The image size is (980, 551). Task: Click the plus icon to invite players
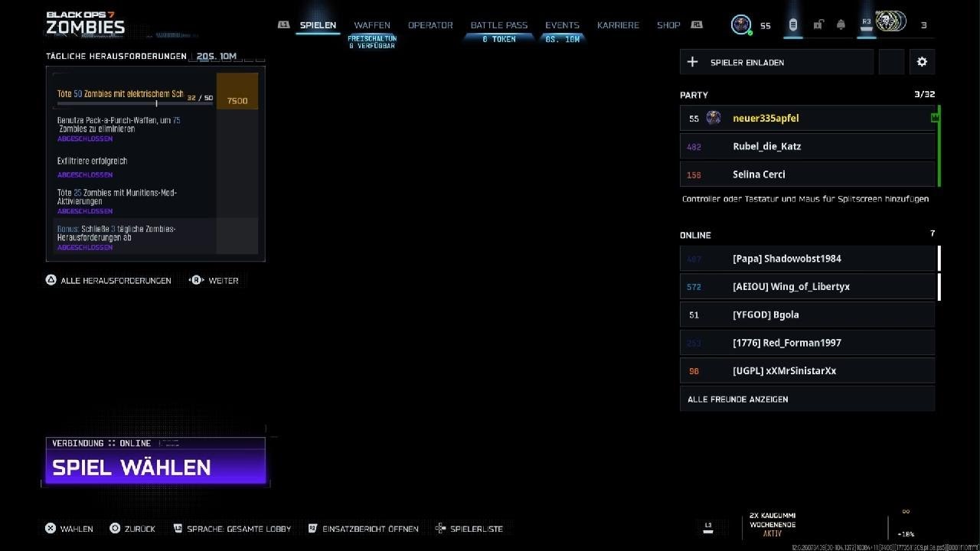tap(693, 62)
